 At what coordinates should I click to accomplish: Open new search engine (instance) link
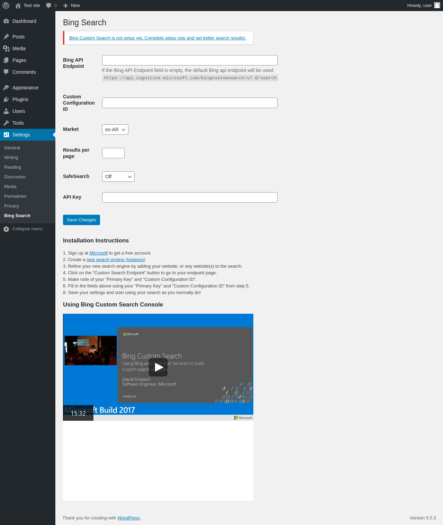click(x=116, y=260)
